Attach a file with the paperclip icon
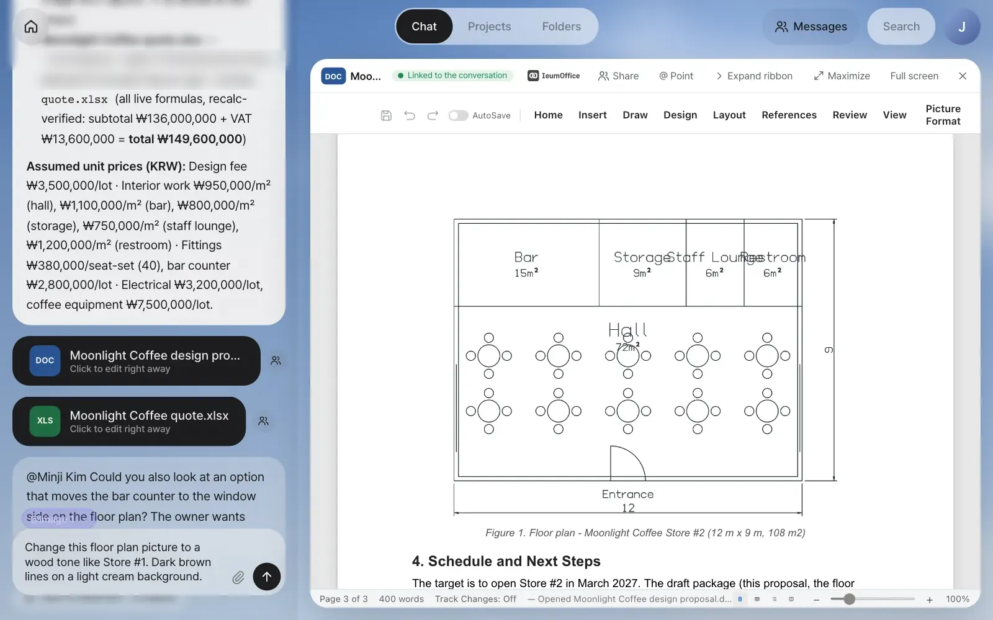This screenshot has width=993, height=620. click(x=238, y=577)
